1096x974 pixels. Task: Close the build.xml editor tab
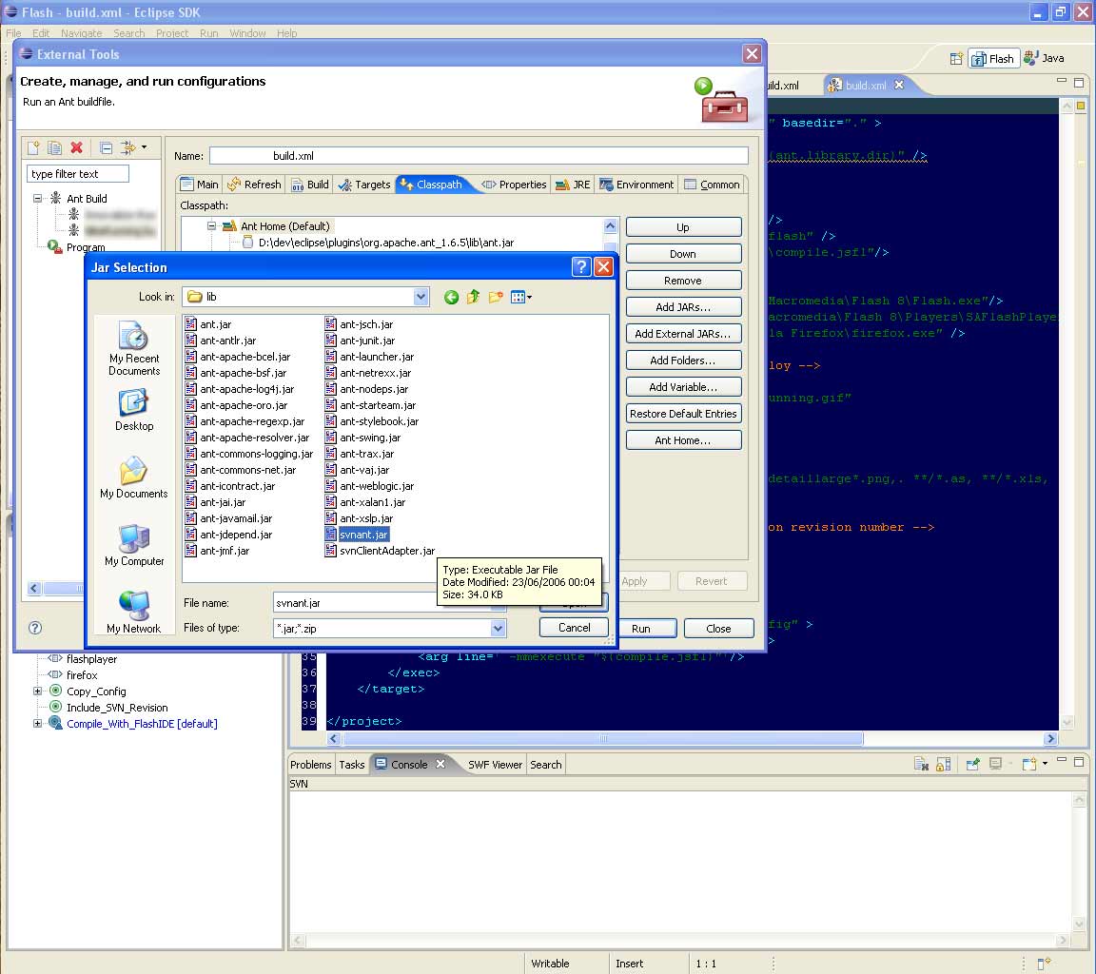pos(899,85)
